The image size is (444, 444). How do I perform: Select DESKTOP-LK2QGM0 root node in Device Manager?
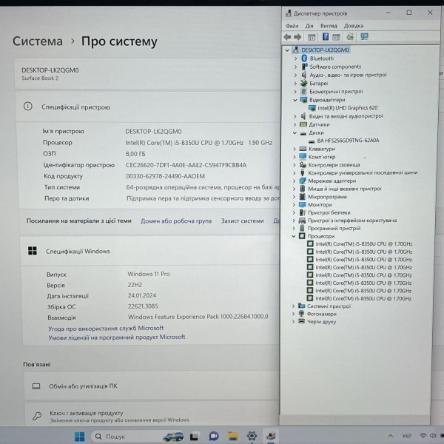click(325, 50)
